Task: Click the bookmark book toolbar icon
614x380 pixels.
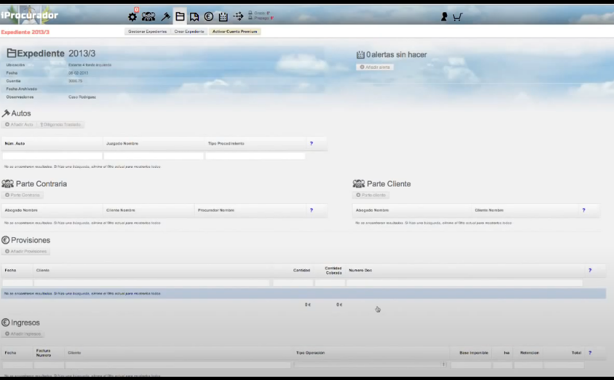Action: [194, 17]
